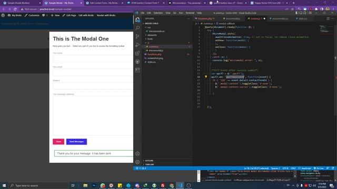Expand the OUTLINE section
Image resolution: width=337 pixels, height=189 pixels.
click(149, 161)
